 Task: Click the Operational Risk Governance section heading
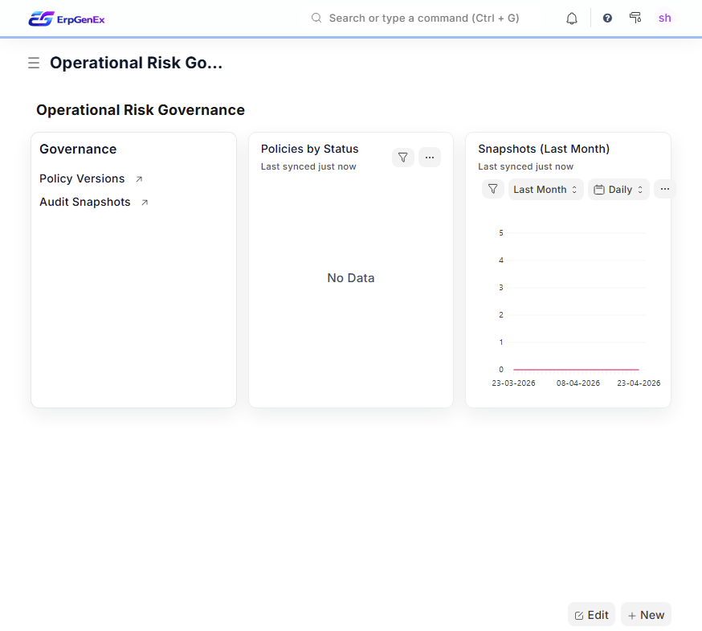click(x=141, y=110)
